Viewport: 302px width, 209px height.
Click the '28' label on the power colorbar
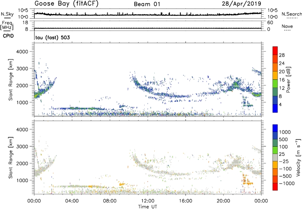pos(282,55)
